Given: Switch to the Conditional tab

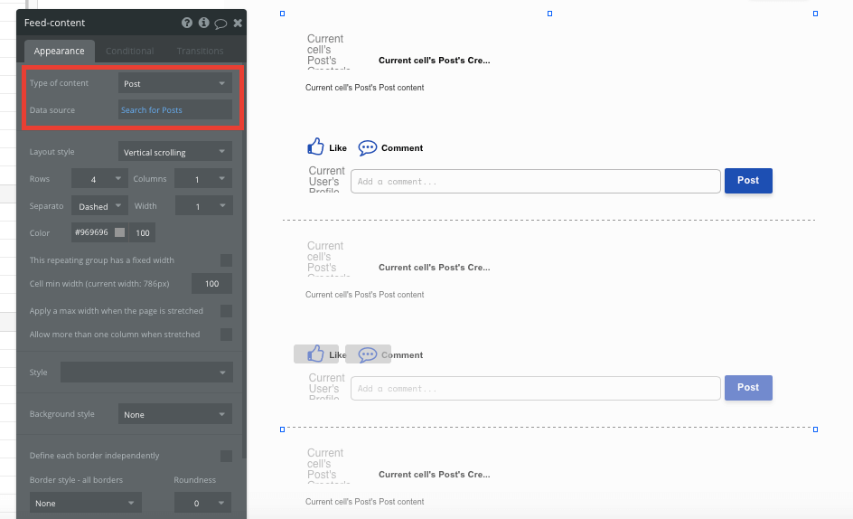Looking at the screenshot, I should [x=129, y=52].
